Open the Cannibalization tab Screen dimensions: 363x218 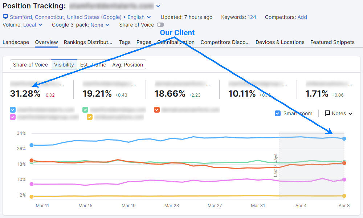[x=177, y=42]
